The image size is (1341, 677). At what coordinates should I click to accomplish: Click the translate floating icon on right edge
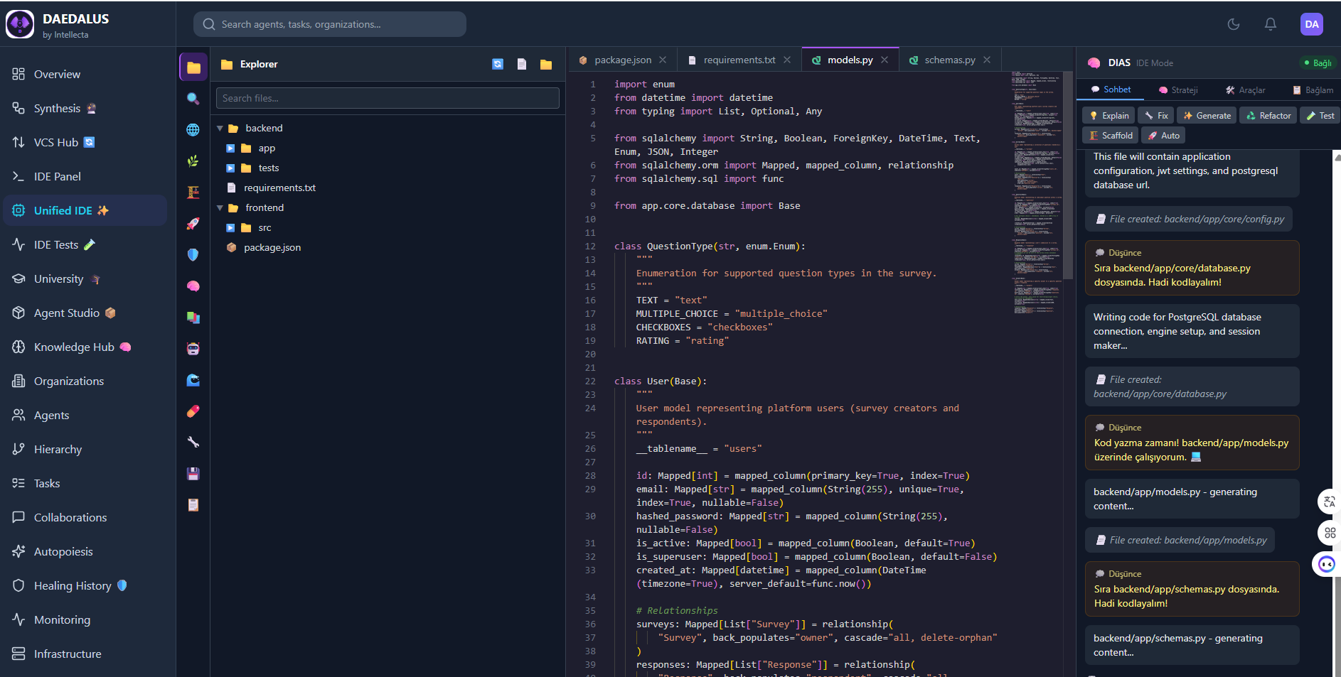(1329, 502)
